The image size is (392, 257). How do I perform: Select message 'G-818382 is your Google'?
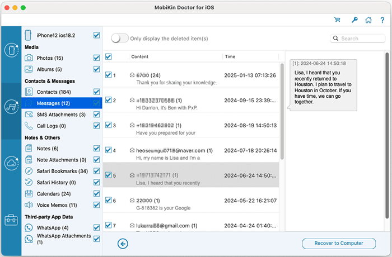[191, 200]
